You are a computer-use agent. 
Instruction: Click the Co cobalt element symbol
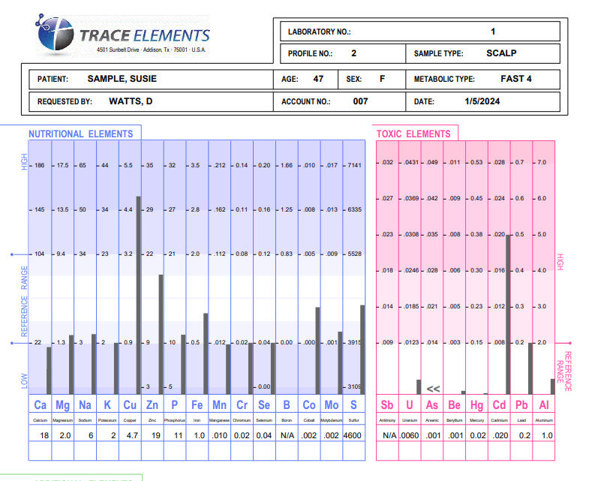(309, 405)
